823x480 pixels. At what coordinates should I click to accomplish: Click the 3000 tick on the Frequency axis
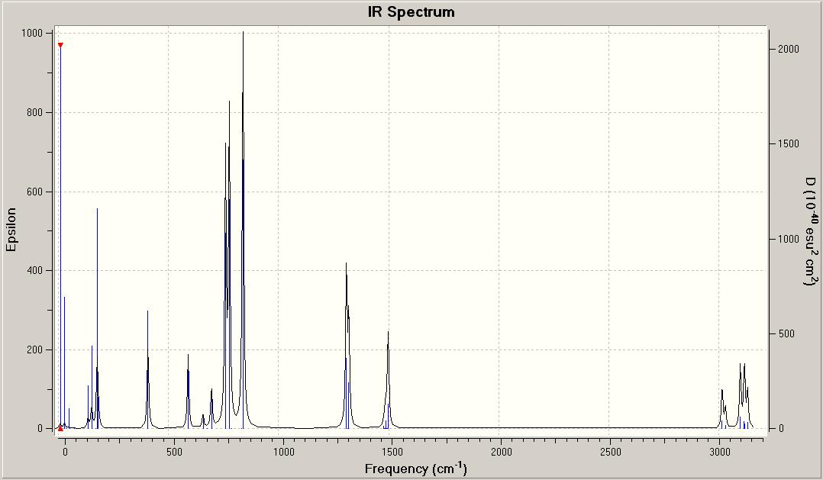(720, 452)
